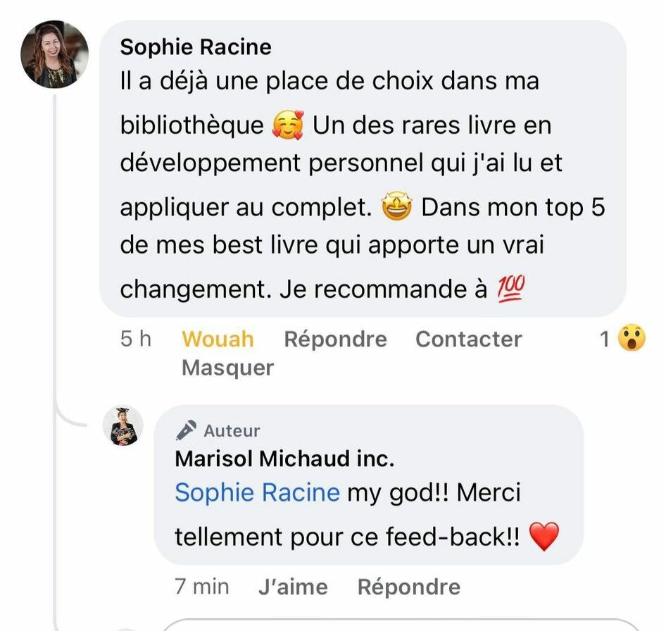Open the wow reaction count icon
The width and height of the screenshot is (666, 631).
[631, 339]
